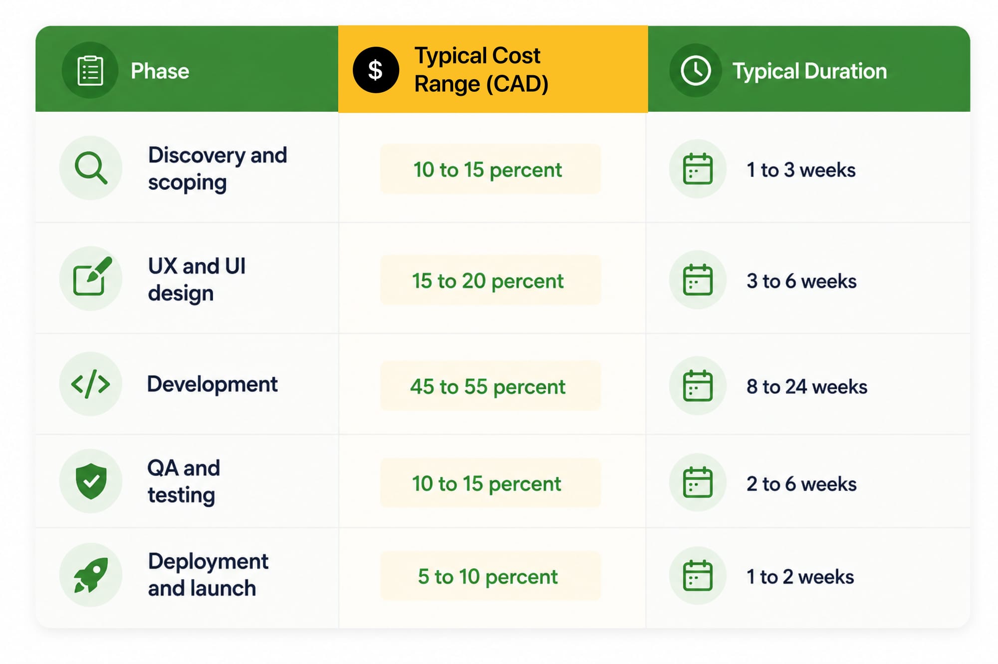
Task: Click the rocket Deployment and launch icon
Action: (91, 575)
